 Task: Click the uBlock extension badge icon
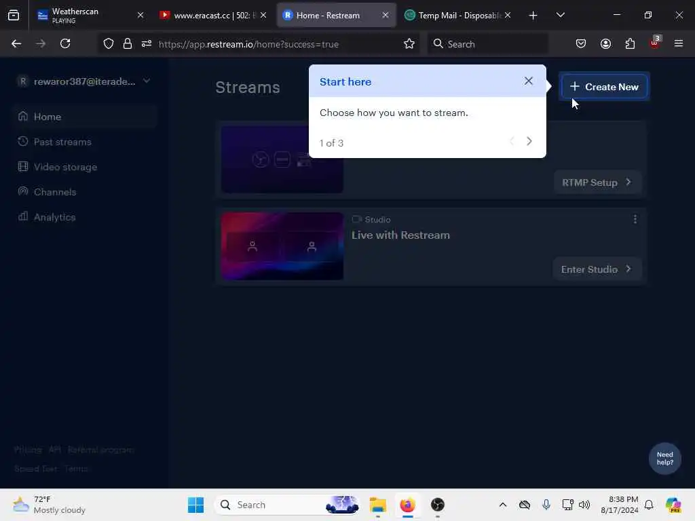(x=655, y=43)
